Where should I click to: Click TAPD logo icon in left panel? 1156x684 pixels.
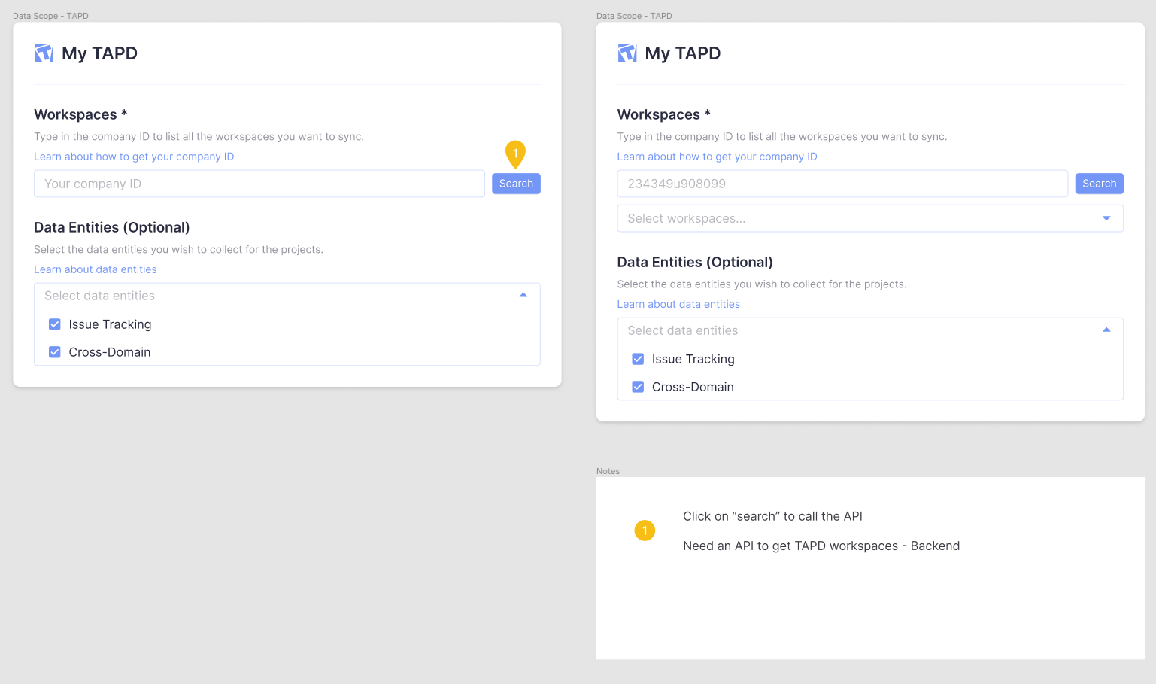click(x=44, y=53)
